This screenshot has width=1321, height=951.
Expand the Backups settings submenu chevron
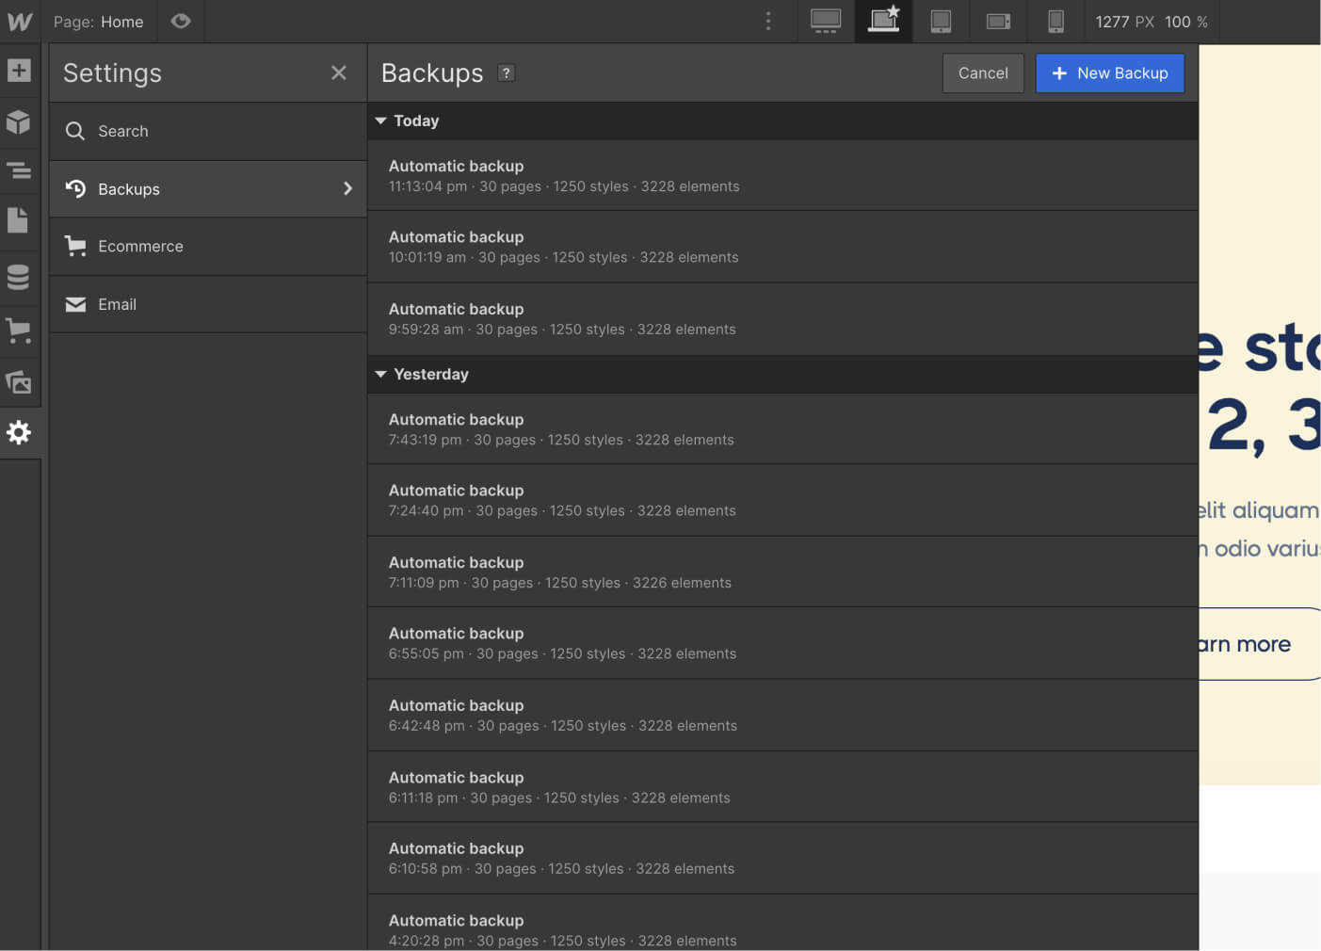(347, 188)
